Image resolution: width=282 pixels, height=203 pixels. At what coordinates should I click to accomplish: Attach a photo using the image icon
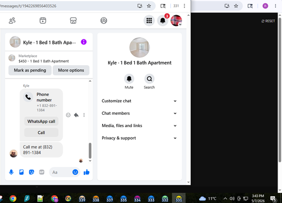(x=21, y=172)
